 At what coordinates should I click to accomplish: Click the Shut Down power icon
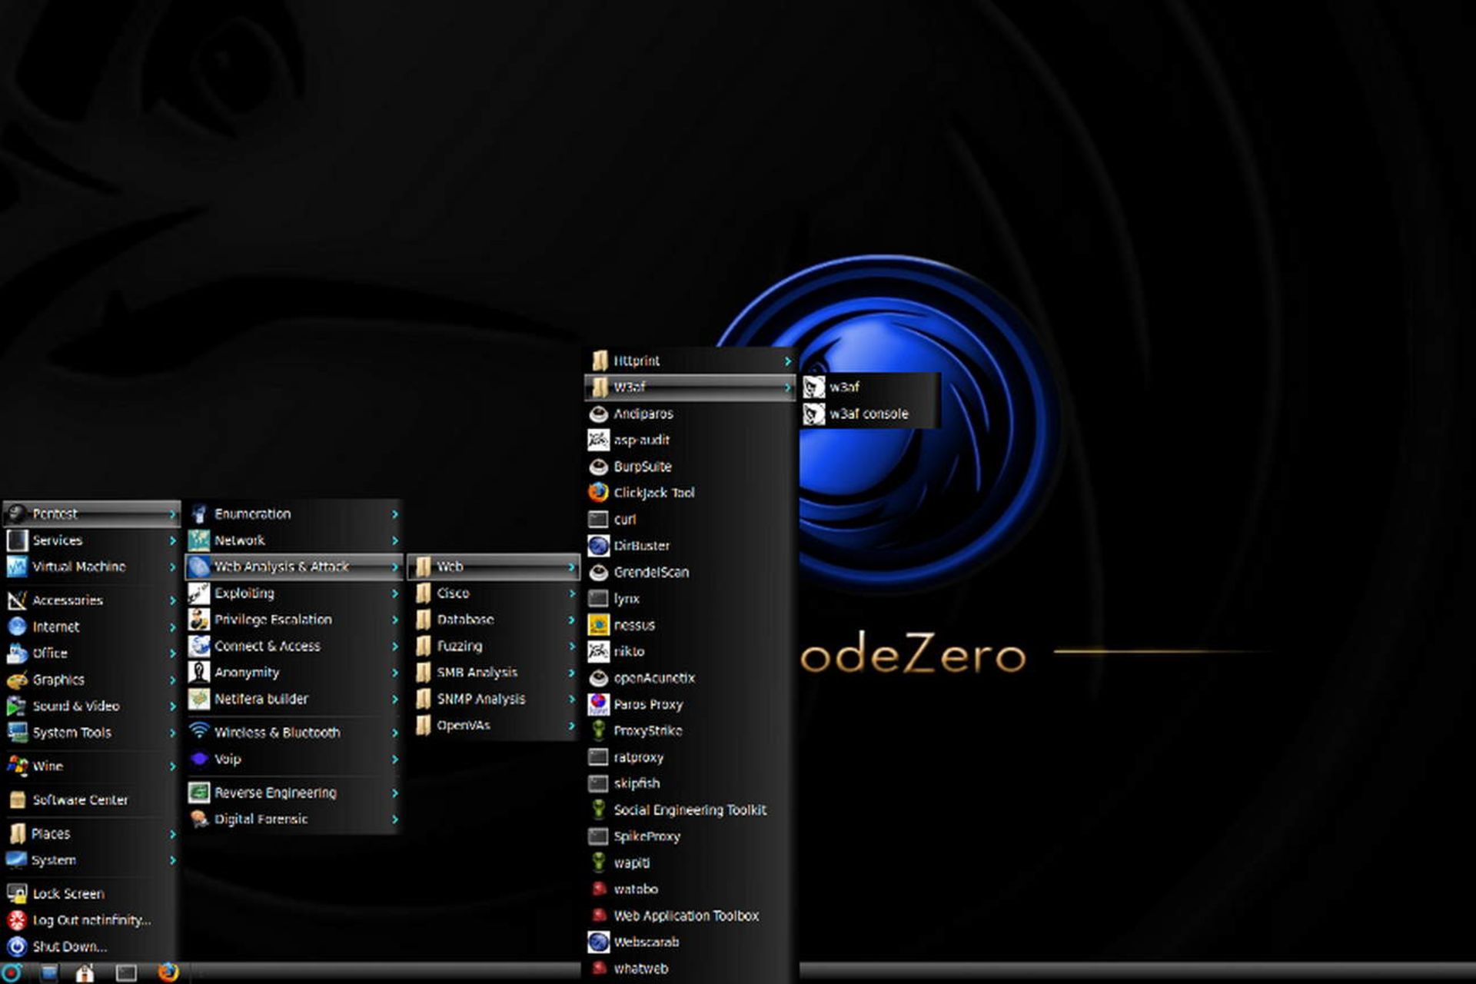(17, 946)
